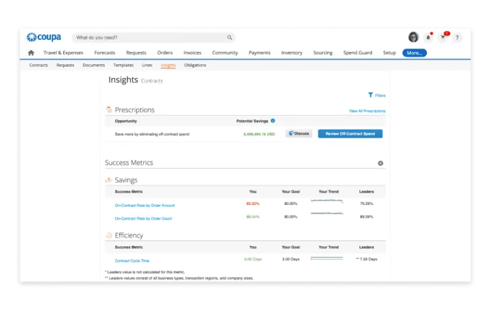Screen dimensions: 490x310
Task: Open the Orders menu
Action: pyautogui.click(x=165, y=53)
